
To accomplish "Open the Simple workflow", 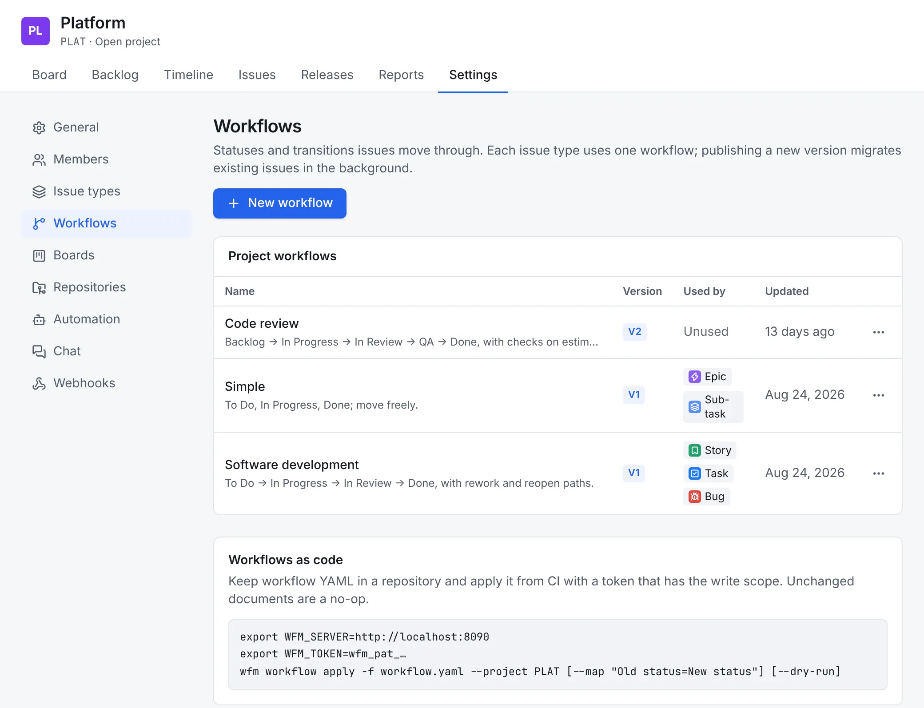I will click(245, 386).
